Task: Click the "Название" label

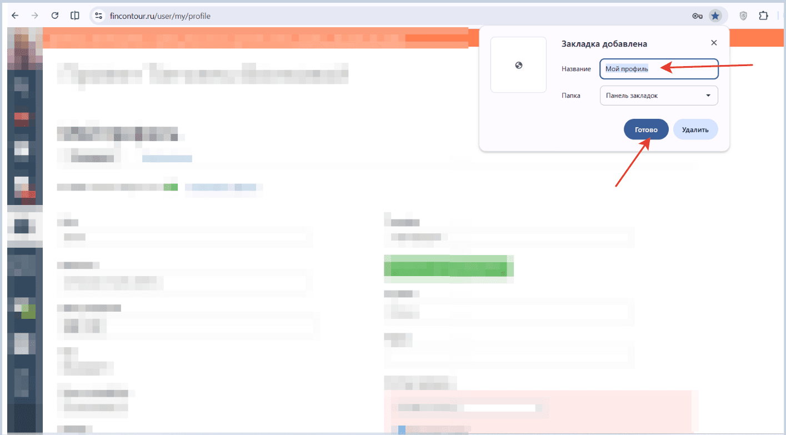Action: pos(576,69)
